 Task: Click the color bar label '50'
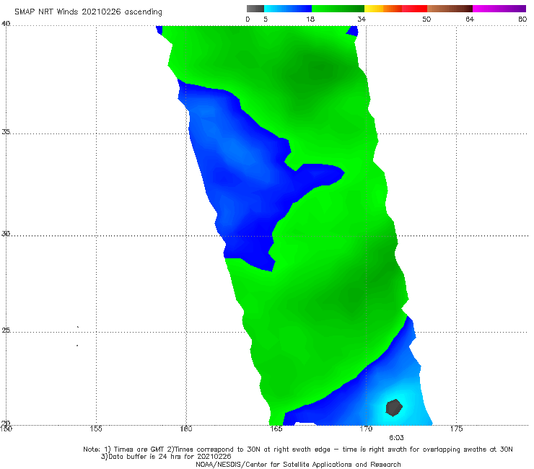[x=426, y=19]
